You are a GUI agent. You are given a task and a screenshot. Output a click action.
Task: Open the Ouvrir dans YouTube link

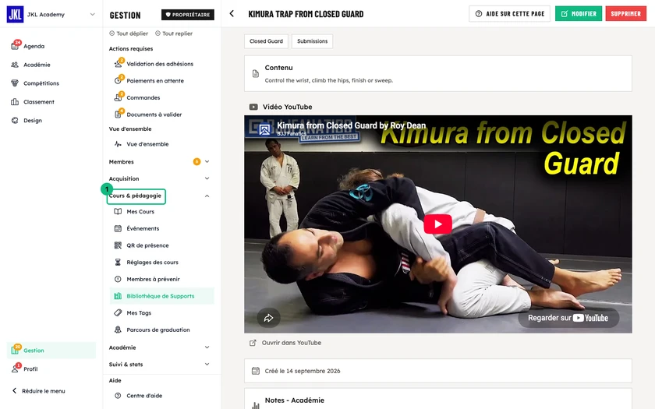[x=285, y=343]
